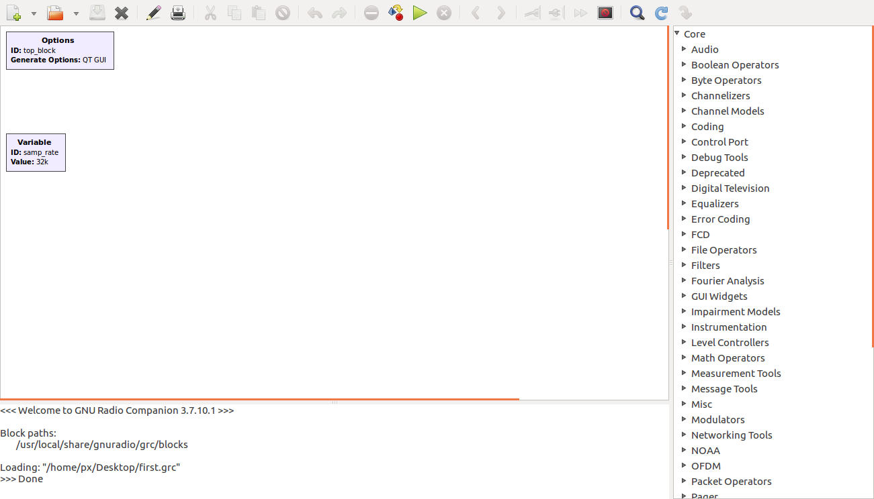874x499 pixels.
Task: Generate the flow graph
Action: (x=396, y=13)
